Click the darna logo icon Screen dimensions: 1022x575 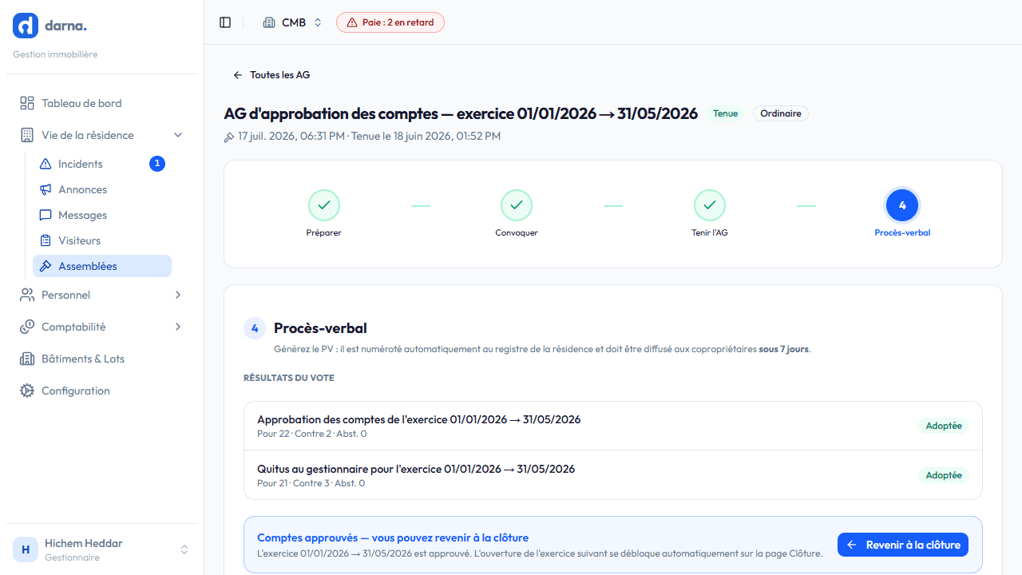click(26, 26)
